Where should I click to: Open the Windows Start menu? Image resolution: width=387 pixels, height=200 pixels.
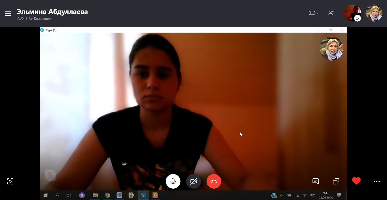(45, 195)
